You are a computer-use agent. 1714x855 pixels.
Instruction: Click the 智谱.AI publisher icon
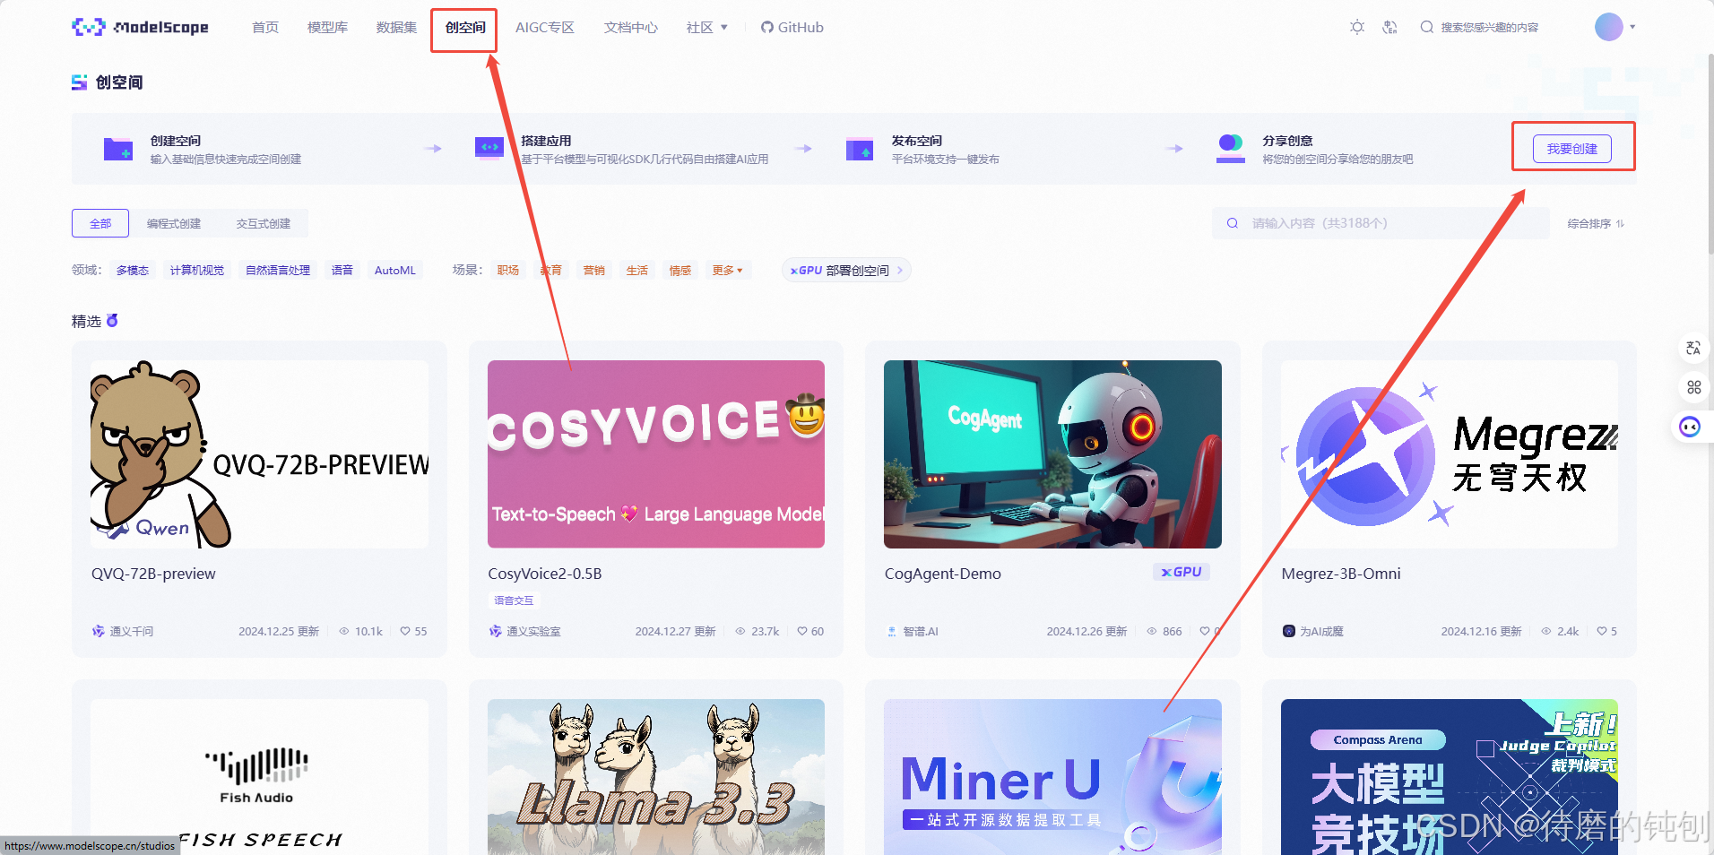tap(891, 631)
